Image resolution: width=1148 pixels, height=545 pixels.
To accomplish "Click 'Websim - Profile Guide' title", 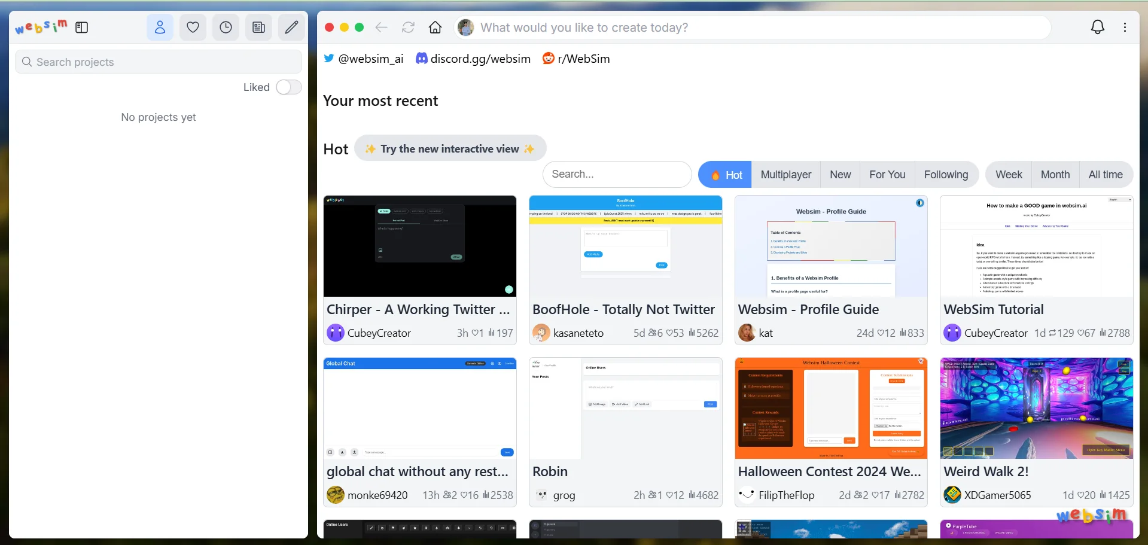I will (808, 309).
